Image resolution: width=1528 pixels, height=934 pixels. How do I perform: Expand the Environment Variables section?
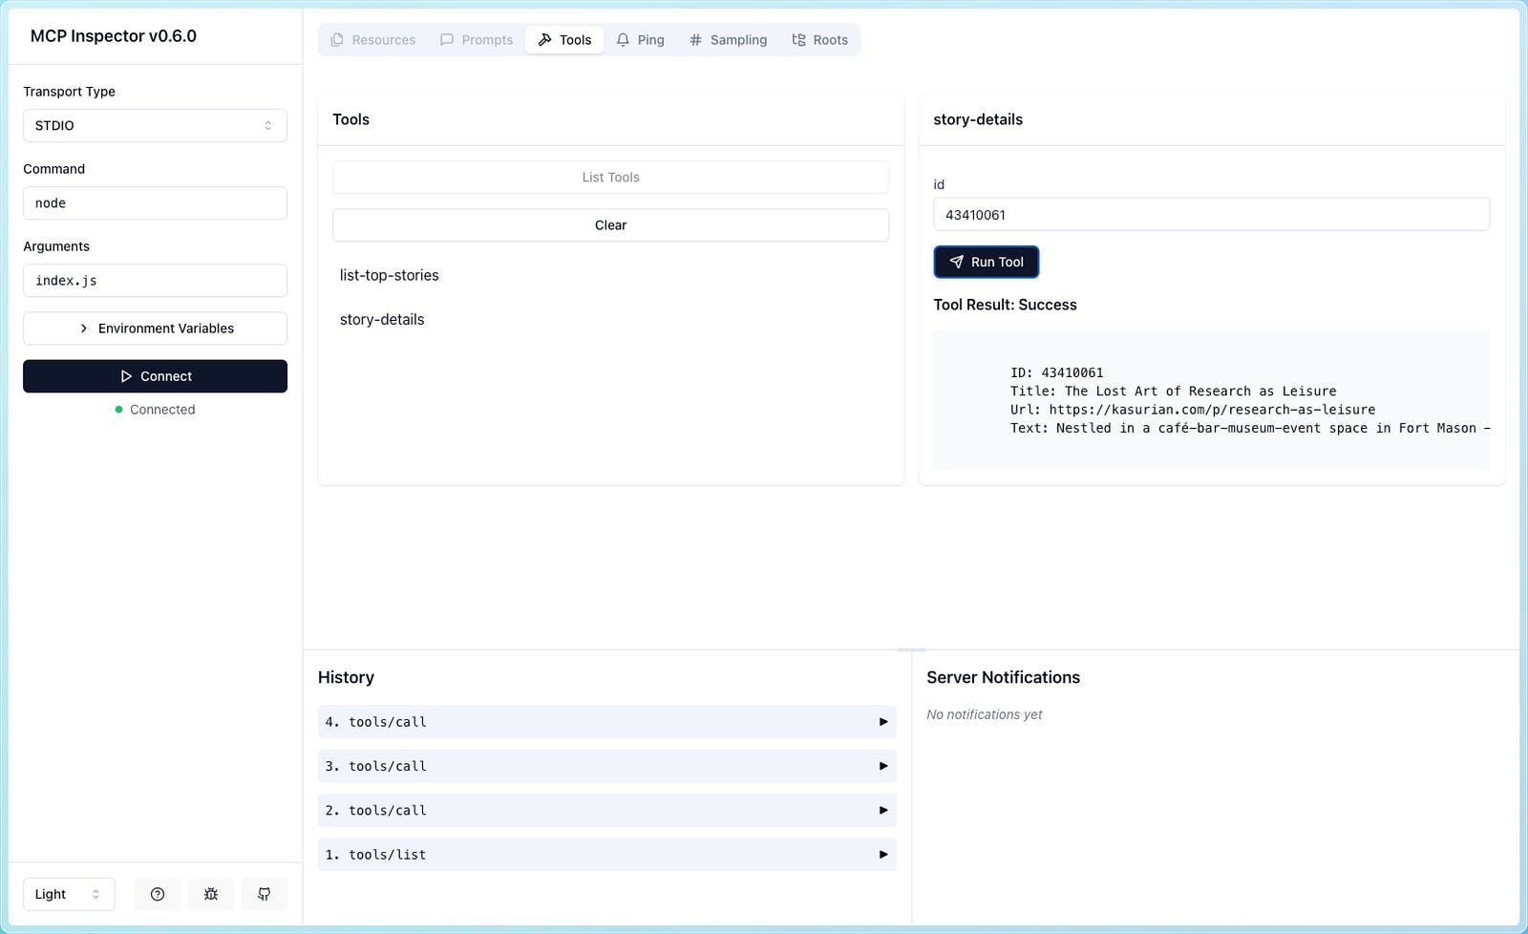tap(155, 329)
